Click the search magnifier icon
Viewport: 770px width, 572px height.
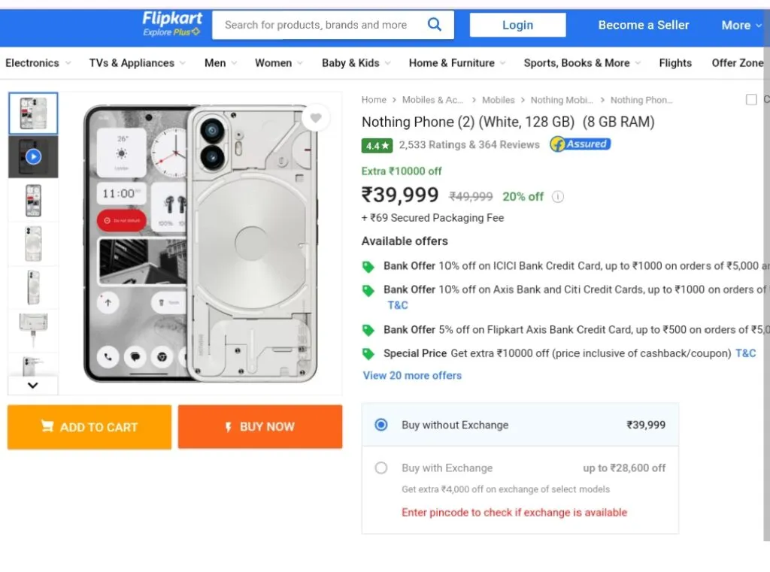pos(434,25)
